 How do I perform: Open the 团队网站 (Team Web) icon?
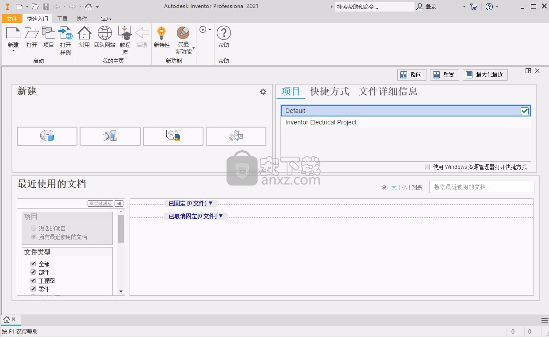(x=105, y=33)
